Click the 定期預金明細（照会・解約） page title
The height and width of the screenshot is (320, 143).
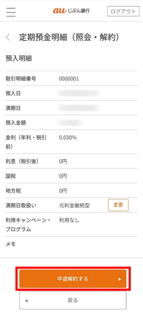[69, 38]
